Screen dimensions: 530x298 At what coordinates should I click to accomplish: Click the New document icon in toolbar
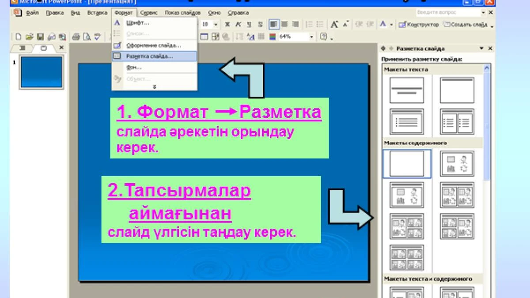18,37
